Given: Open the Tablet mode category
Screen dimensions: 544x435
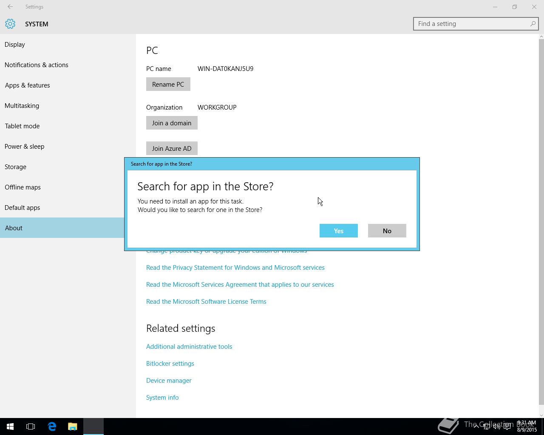Looking at the screenshot, I should point(68,126).
